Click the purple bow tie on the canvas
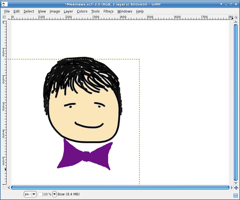The height and width of the screenshot is (200, 240). pyautogui.click(x=86, y=156)
